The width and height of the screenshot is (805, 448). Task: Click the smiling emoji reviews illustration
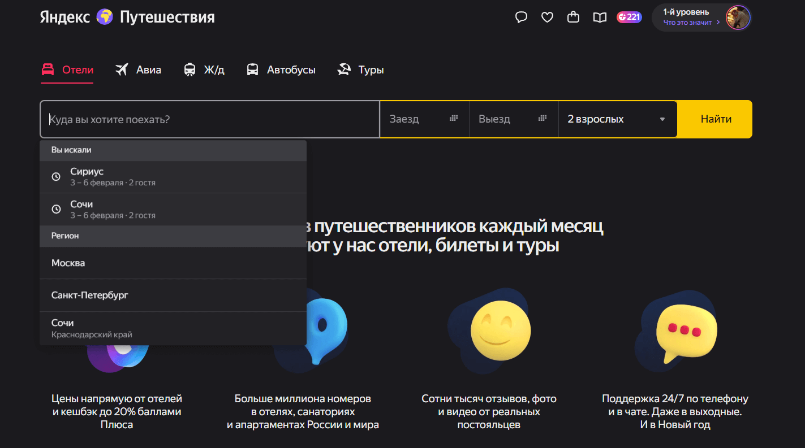click(500, 330)
